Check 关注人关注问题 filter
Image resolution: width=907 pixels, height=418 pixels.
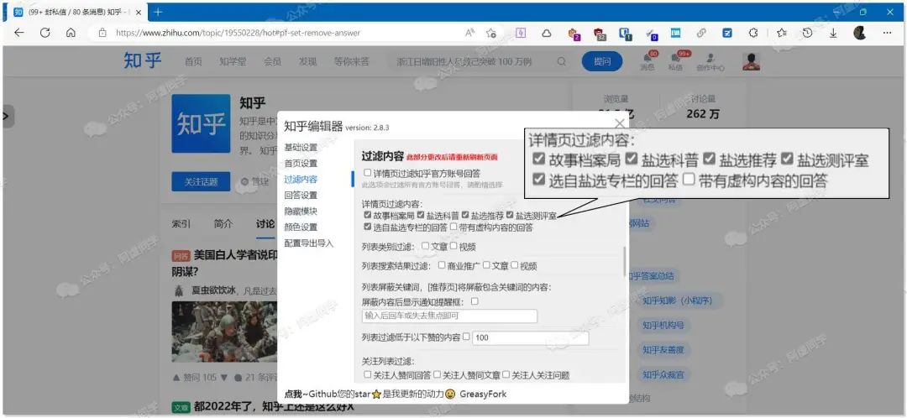(x=506, y=374)
